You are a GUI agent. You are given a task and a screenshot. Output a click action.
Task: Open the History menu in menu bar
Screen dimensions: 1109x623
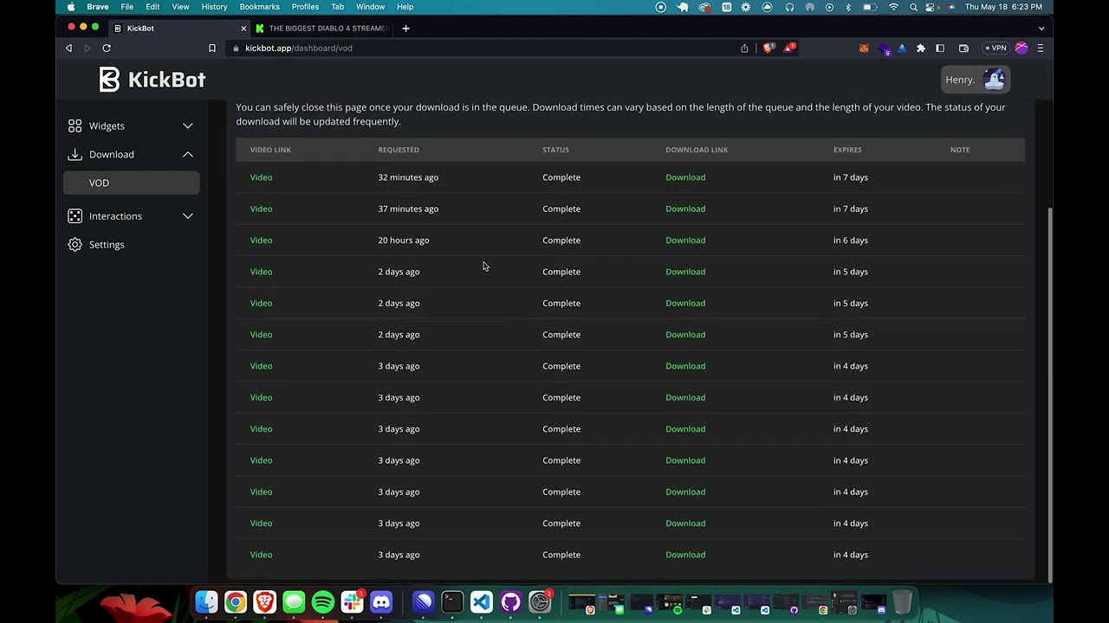(214, 7)
